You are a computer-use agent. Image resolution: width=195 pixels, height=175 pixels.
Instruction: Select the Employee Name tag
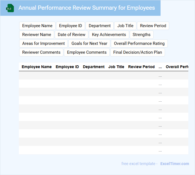[37, 26]
